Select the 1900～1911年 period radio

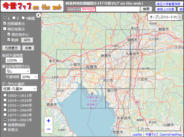point(5,95)
